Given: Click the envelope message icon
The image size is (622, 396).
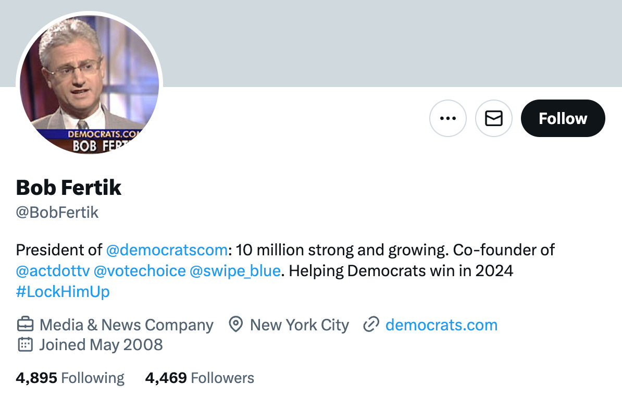Looking at the screenshot, I should pyautogui.click(x=493, y=118).
